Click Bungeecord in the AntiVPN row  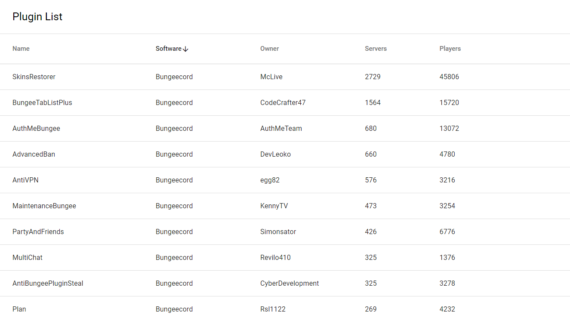click(174, 180)
